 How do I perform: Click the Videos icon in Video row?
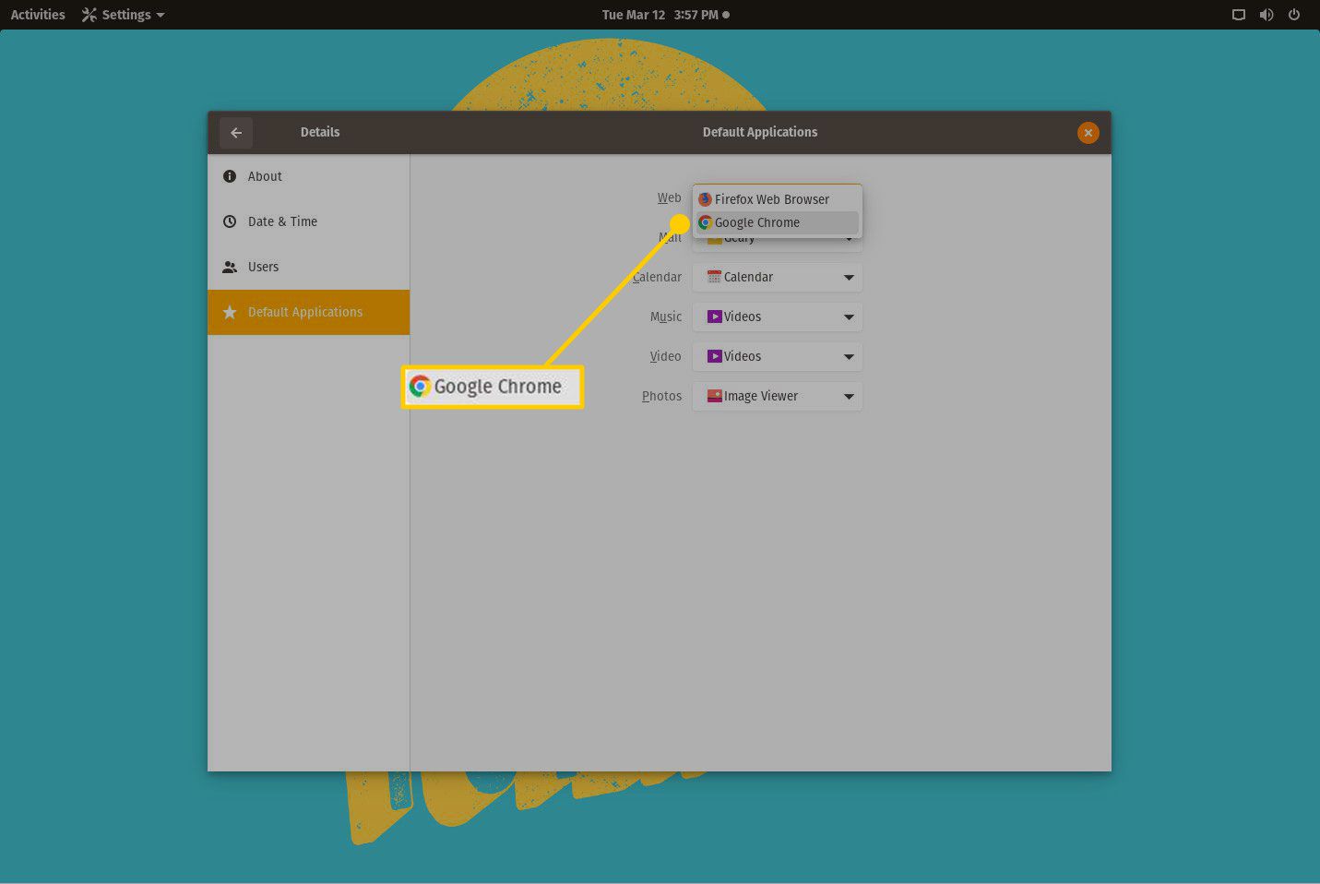(714, 356)
